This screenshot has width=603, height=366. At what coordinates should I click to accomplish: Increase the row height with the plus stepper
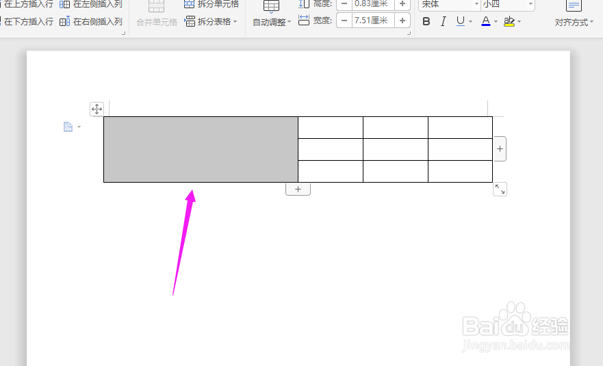point(402,4)
